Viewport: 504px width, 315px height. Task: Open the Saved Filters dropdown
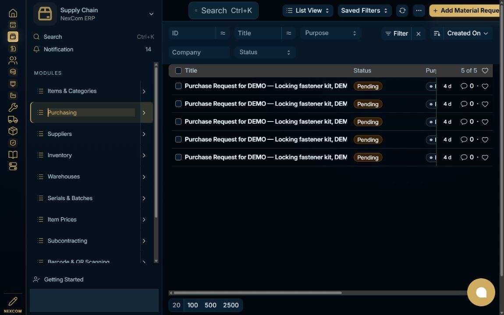click(365, 10)
